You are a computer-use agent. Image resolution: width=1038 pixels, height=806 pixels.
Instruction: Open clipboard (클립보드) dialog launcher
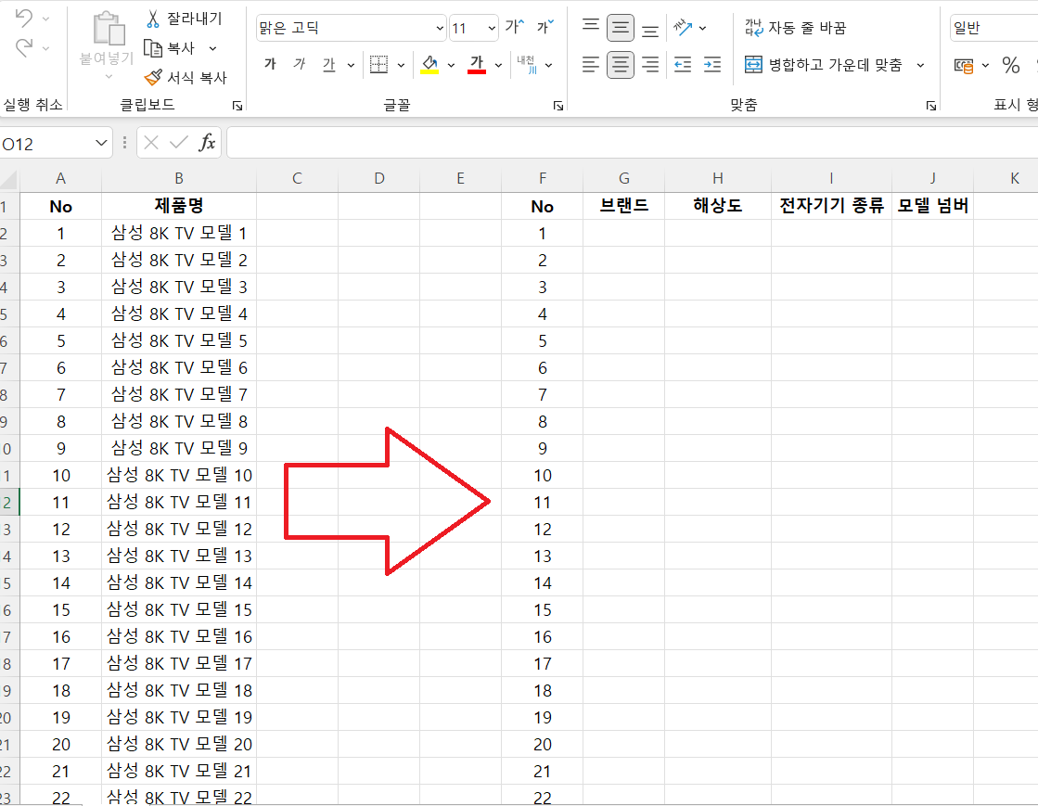pyautogui.click(x=237, y=106)
